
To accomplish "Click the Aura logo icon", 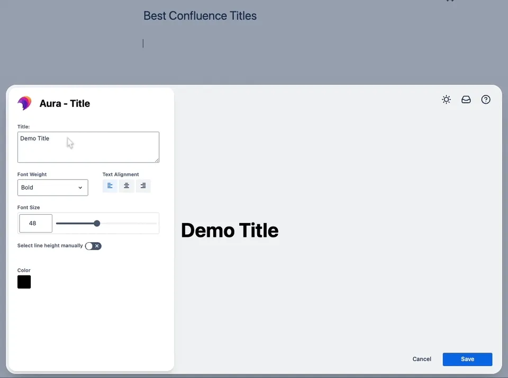I will tap(25, 103).
